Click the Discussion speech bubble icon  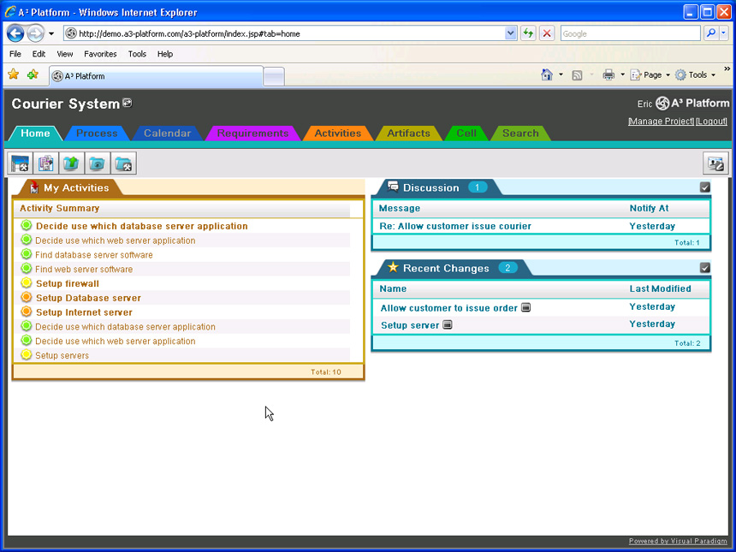pyautogui.click(x=393, y=187)
